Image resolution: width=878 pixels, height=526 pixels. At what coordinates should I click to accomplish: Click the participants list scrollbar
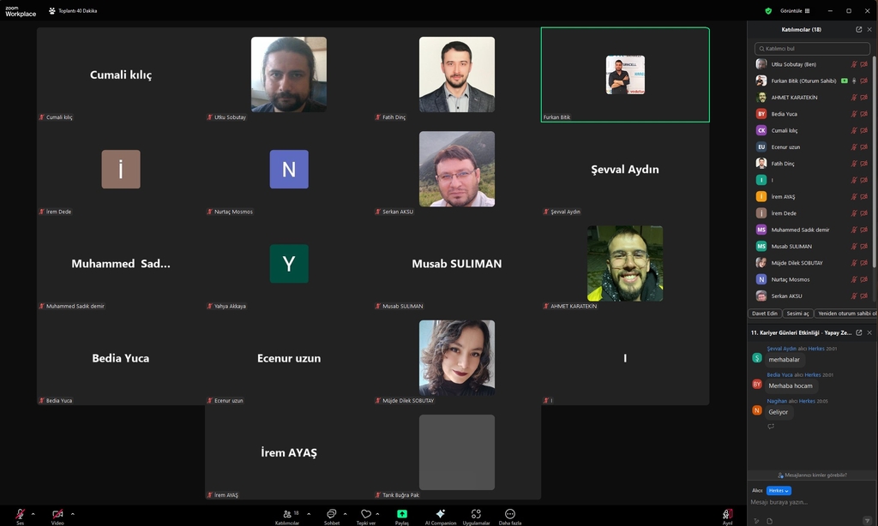875,162
